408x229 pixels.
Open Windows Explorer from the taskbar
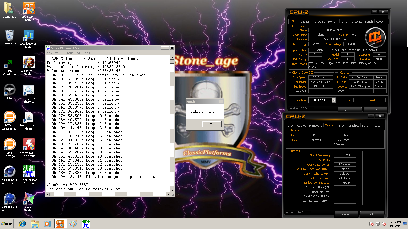35,224
